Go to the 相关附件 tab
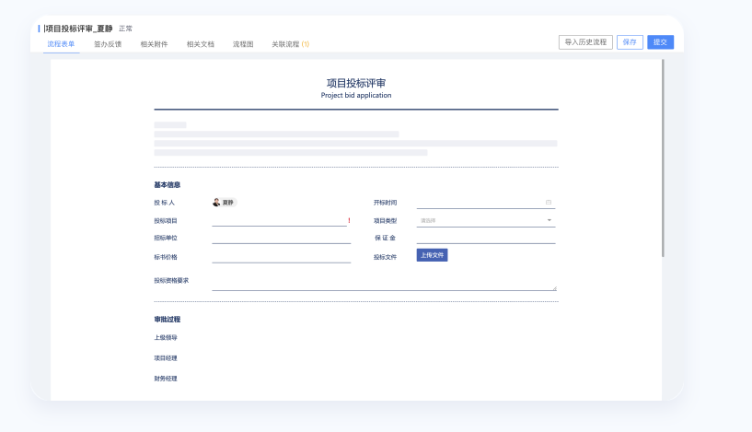Viewport: 752px width, 432px height. (154, 43)
